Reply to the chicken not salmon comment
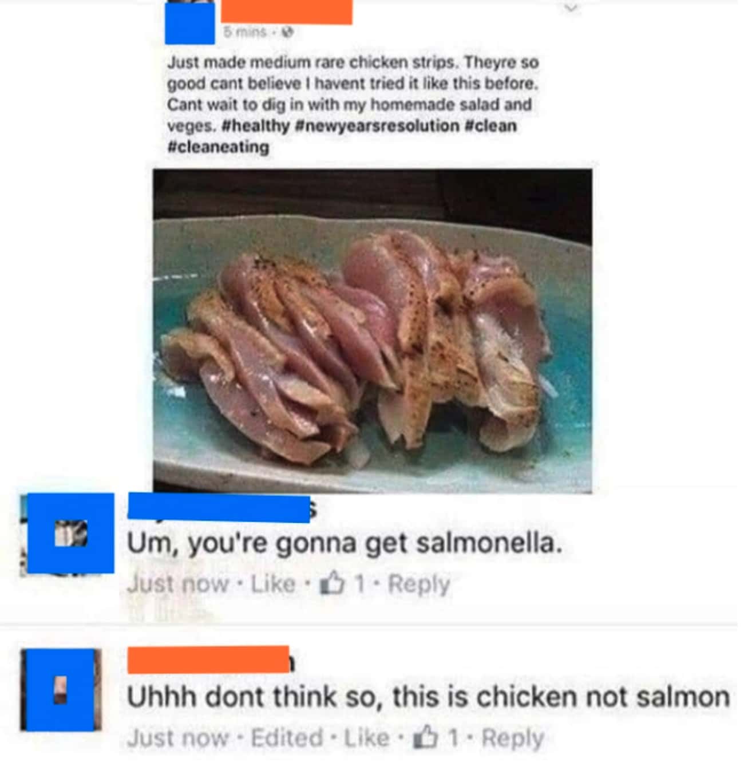 pos(513,739)
